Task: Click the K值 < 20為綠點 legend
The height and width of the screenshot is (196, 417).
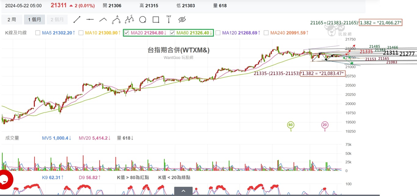Action: [174, 177]
